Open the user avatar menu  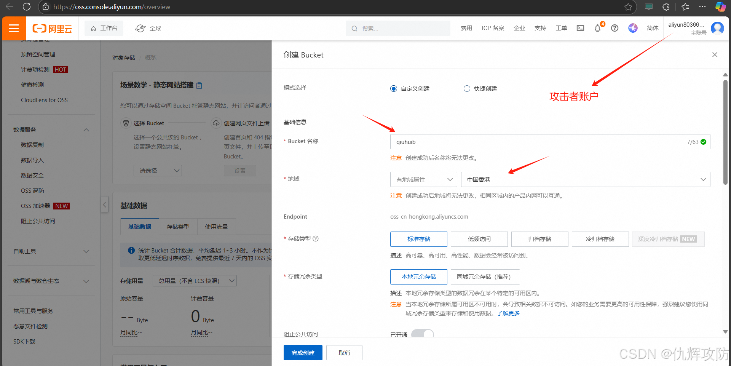point(717,28)
